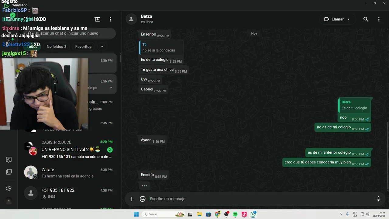The width and height of the screenshot is (389, 219).
Task: Open the media gallery sidebar icon
Action: coord(9,172)
